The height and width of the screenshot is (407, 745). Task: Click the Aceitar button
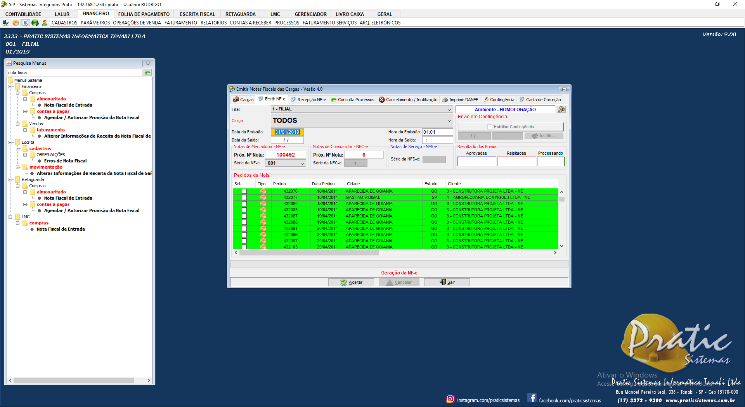tap(351, 282)
